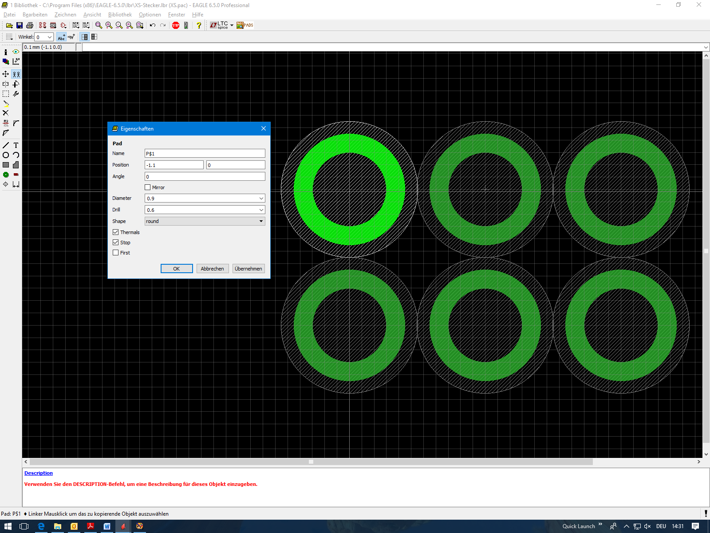This screenshot has height=533, width=710.
Task: Select the Mark origin tool
Action: pos(16,62)
